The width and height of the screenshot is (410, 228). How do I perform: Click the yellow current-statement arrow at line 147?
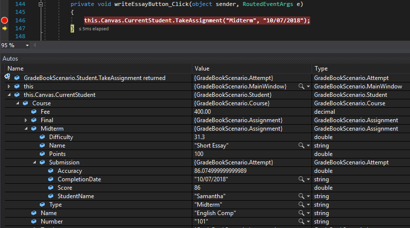click(x=4, y=28)
